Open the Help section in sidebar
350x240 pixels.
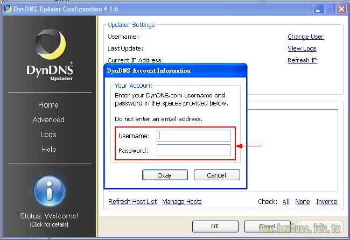click(x=48, y=149)
